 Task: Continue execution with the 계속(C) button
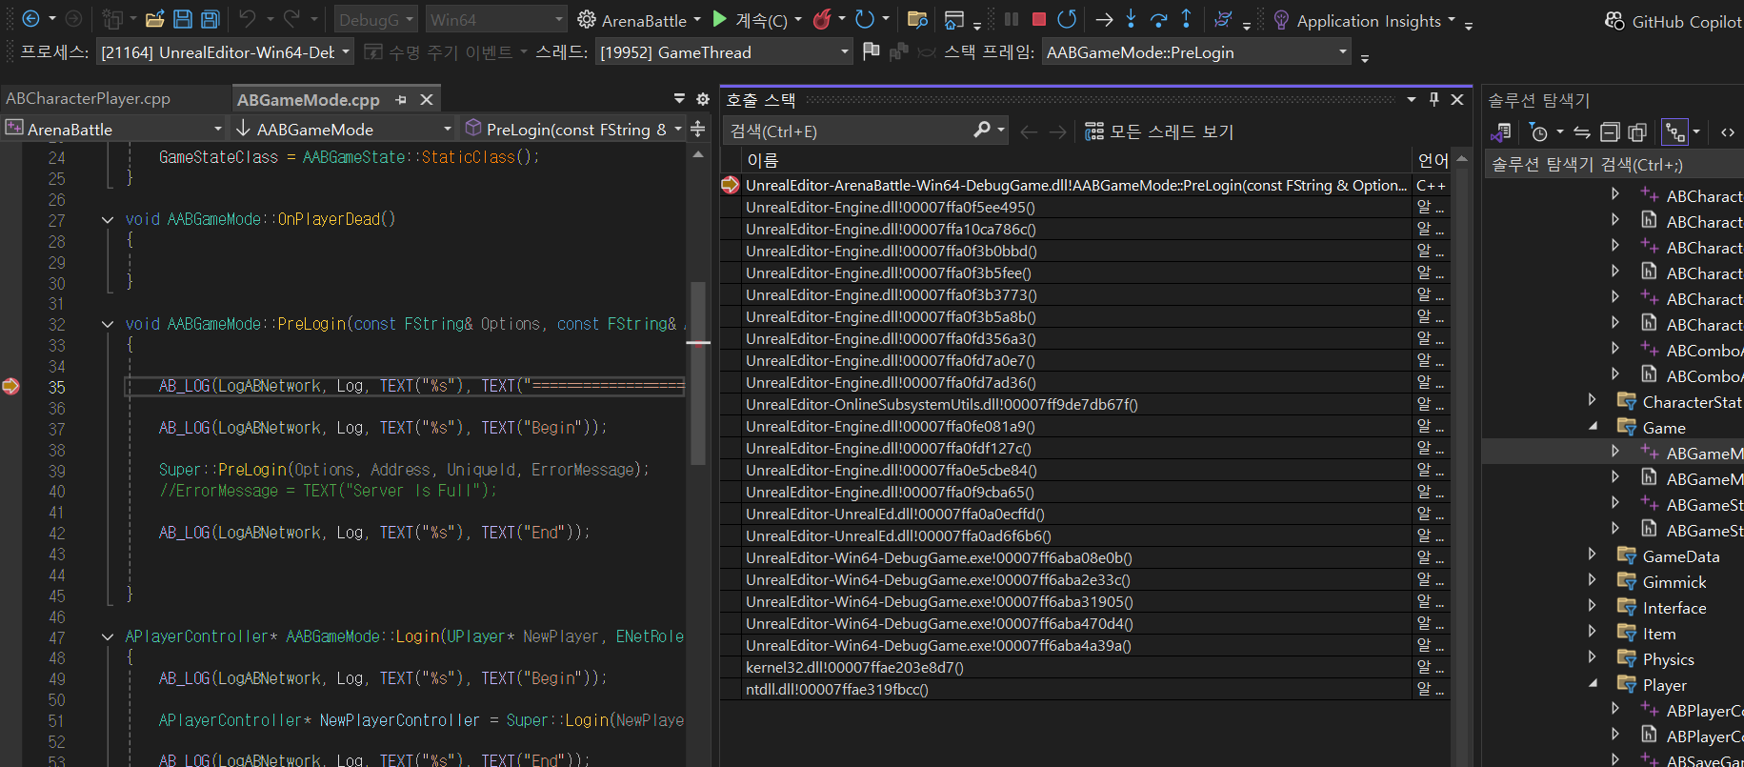click(x=751, y=20)
